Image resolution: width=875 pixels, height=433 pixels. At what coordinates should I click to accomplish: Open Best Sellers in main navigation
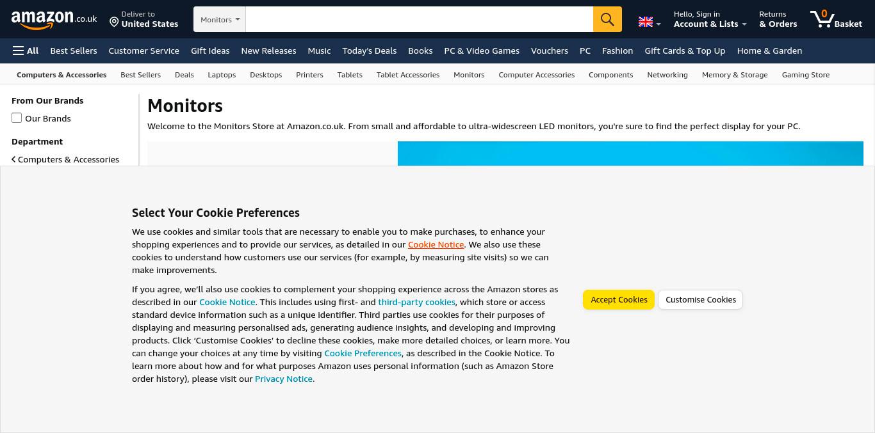(x=74, y=51)
